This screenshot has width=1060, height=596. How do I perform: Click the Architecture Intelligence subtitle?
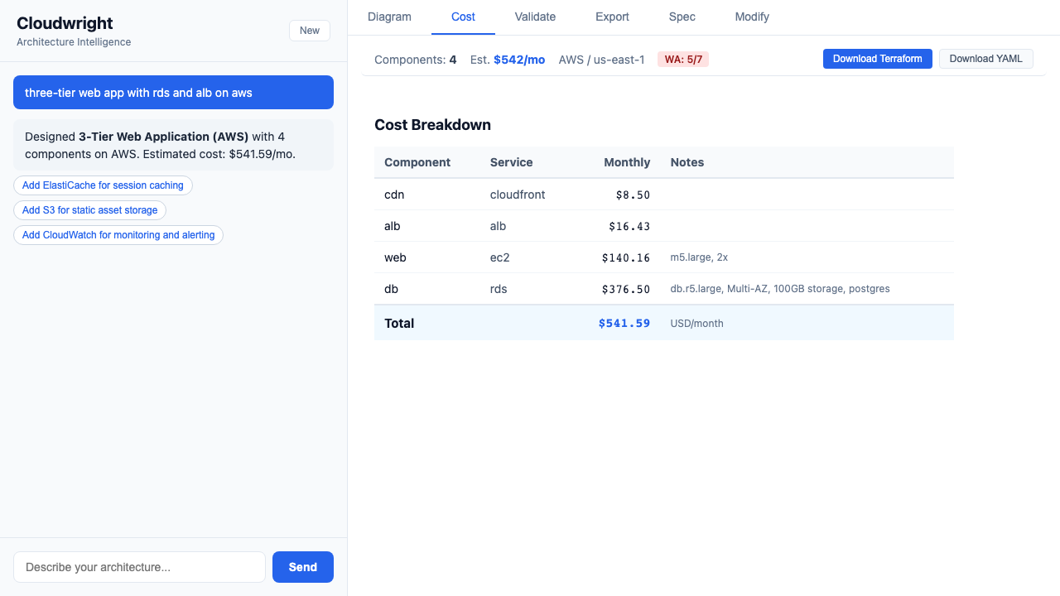(x=74, y=42)
